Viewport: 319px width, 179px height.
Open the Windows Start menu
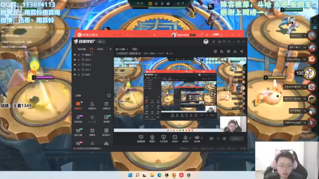coord(130,175)
